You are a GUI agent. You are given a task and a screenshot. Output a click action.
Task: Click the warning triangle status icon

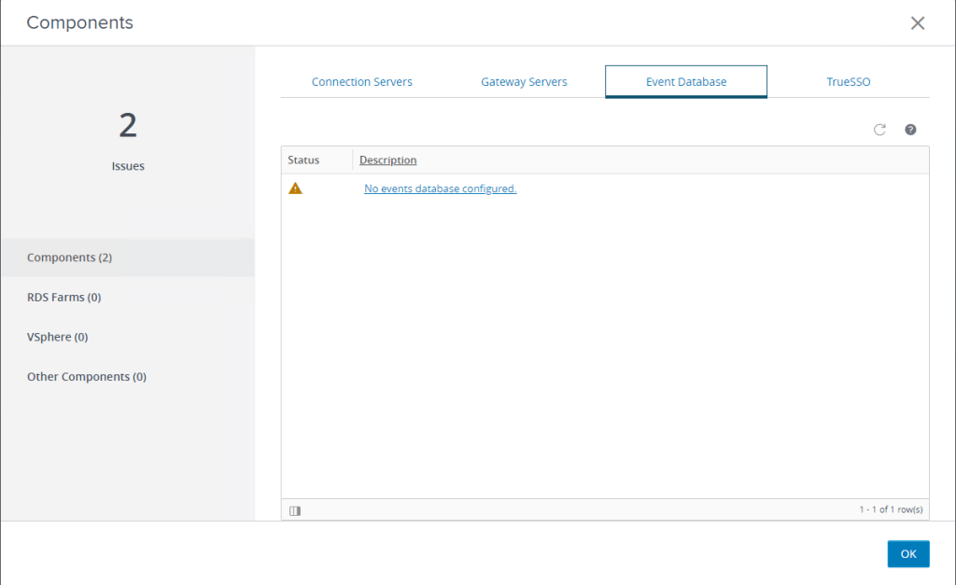click(x=296, y=188)
